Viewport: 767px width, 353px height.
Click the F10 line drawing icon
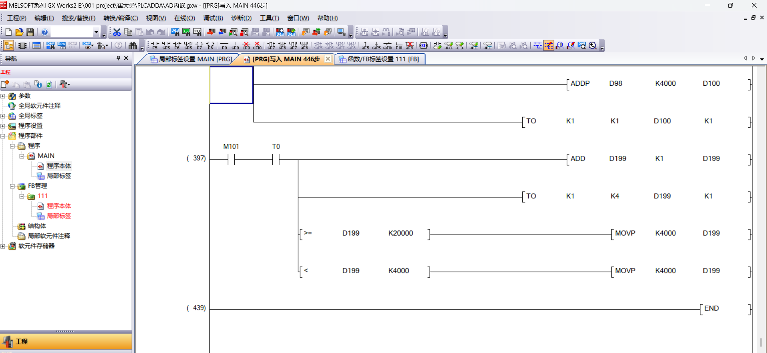click(399, 46)
